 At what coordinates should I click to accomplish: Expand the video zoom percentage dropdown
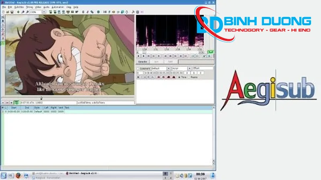[x=44, y=12]
